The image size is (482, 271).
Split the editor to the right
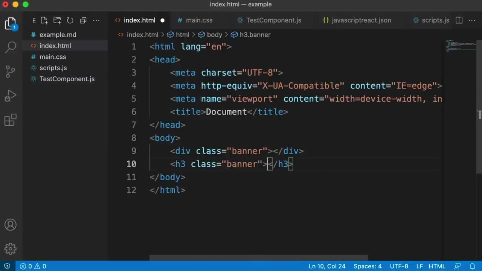[x=459, y=20]
